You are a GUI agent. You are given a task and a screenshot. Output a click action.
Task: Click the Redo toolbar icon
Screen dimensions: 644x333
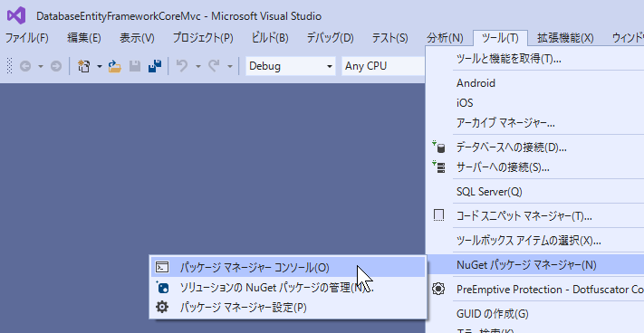point(214,66)
